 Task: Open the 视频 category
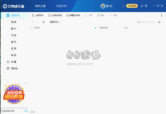pos(14,22)
